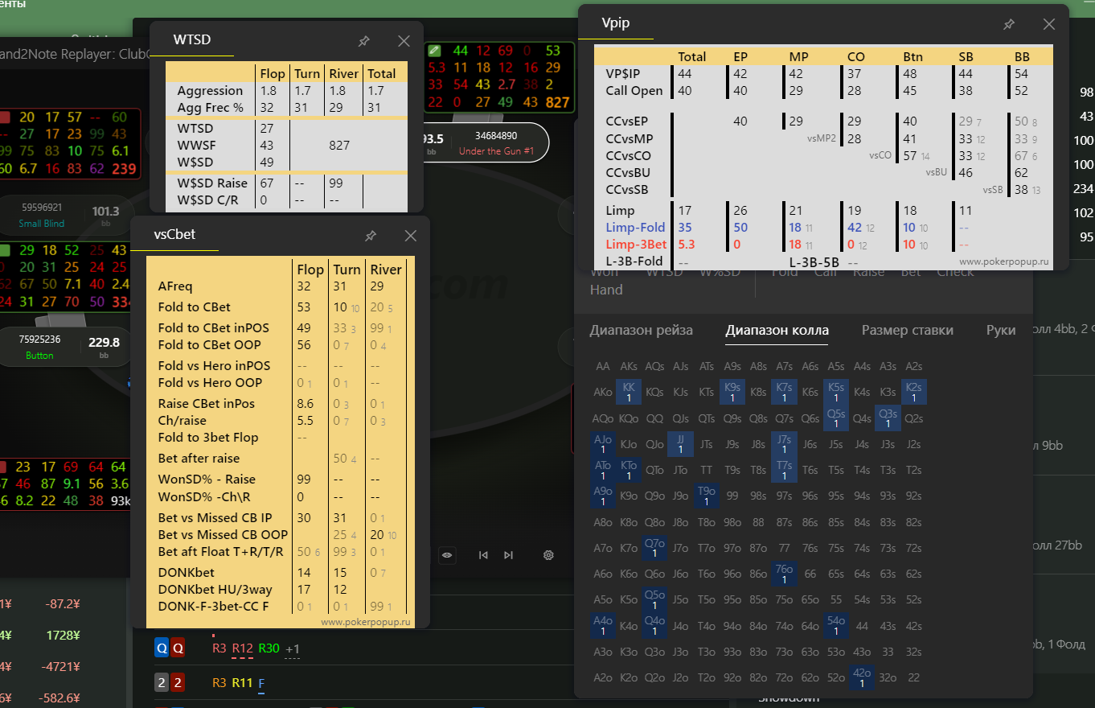This screenshot has height=708, width=1095.
Task: Click AA cell in range matrix
Action: 603,366
